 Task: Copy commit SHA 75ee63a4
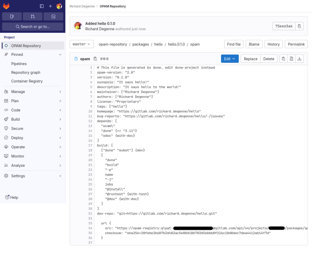point(300,26)
